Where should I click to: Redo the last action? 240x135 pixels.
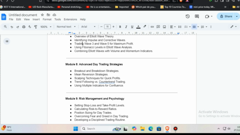click(18, 27)
